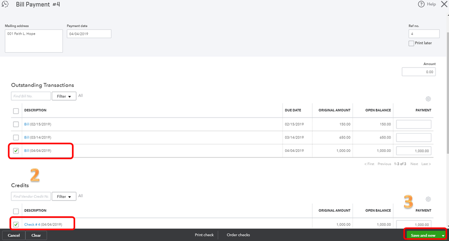This screenshot has height=241, width=449.
Task: Click OPEN BALANCE header in Outstanding Transactions
Action: coord(378,110)
